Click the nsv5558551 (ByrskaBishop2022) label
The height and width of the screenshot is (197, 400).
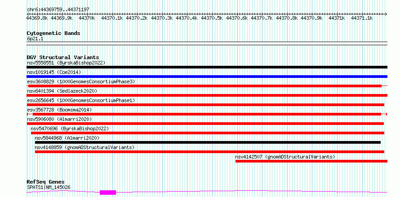coord(66,63)
